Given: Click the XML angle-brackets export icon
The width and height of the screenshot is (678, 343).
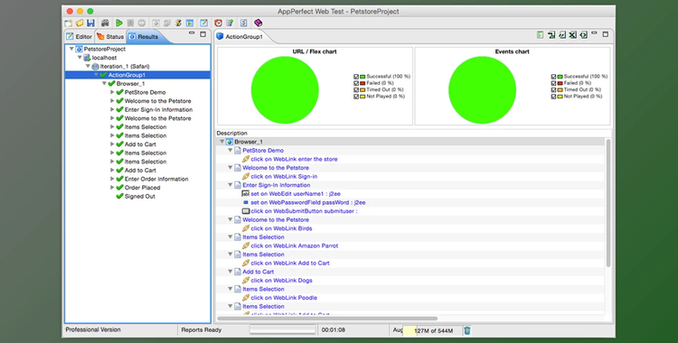Looking at the screenshot, I should pos(583,35).
